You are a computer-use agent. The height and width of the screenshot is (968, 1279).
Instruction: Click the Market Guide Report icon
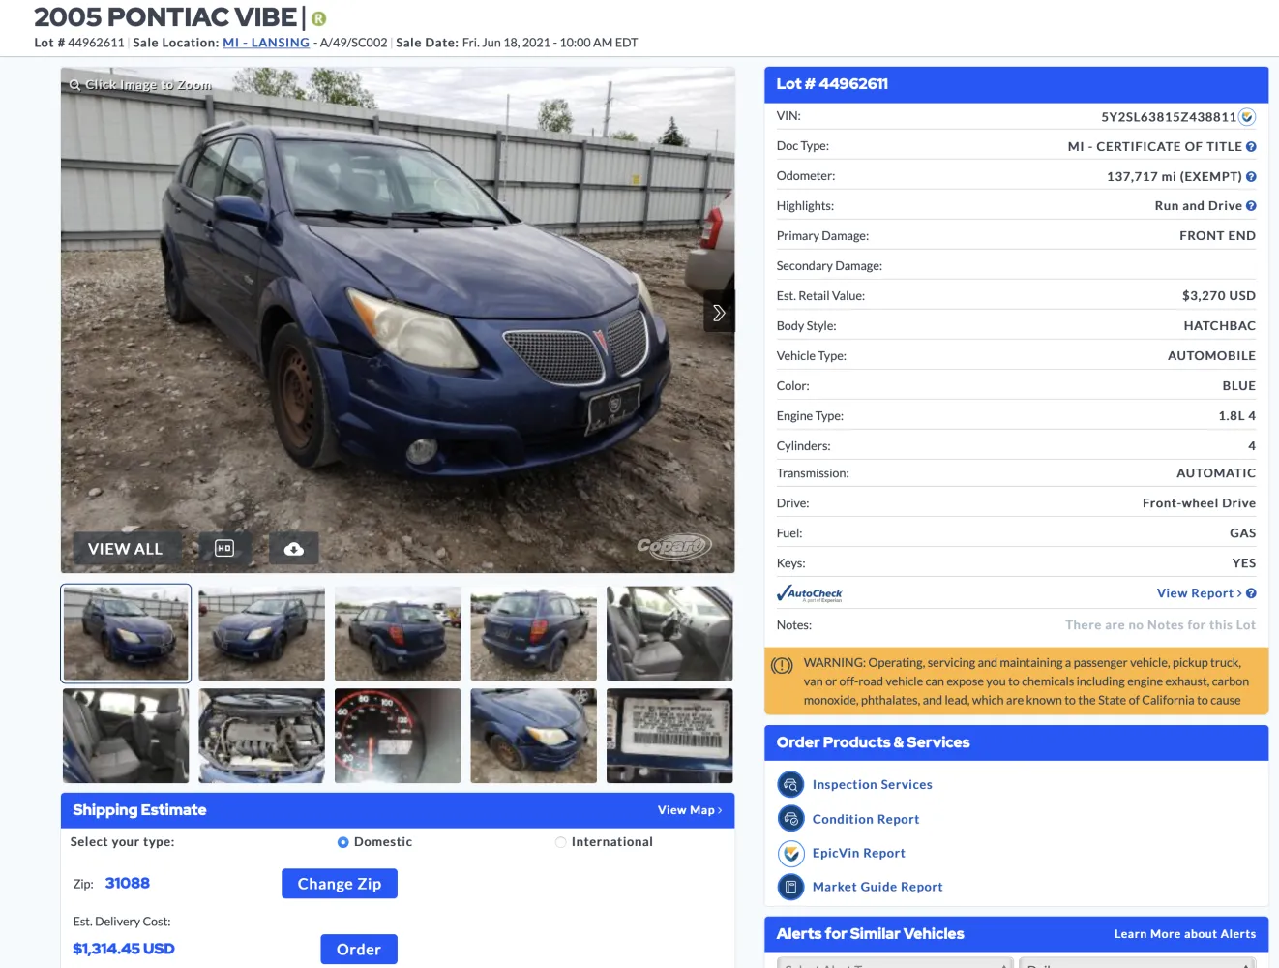(791, 887)
